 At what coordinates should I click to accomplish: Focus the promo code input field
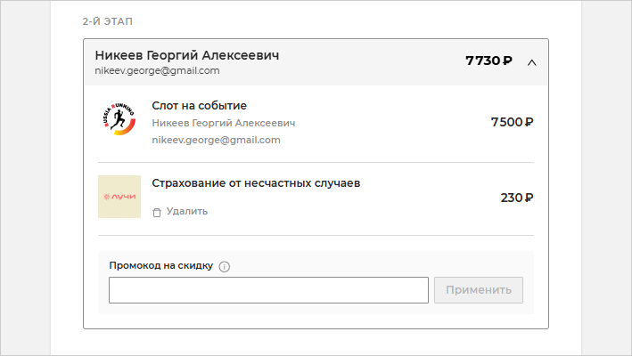coord(268,290)
